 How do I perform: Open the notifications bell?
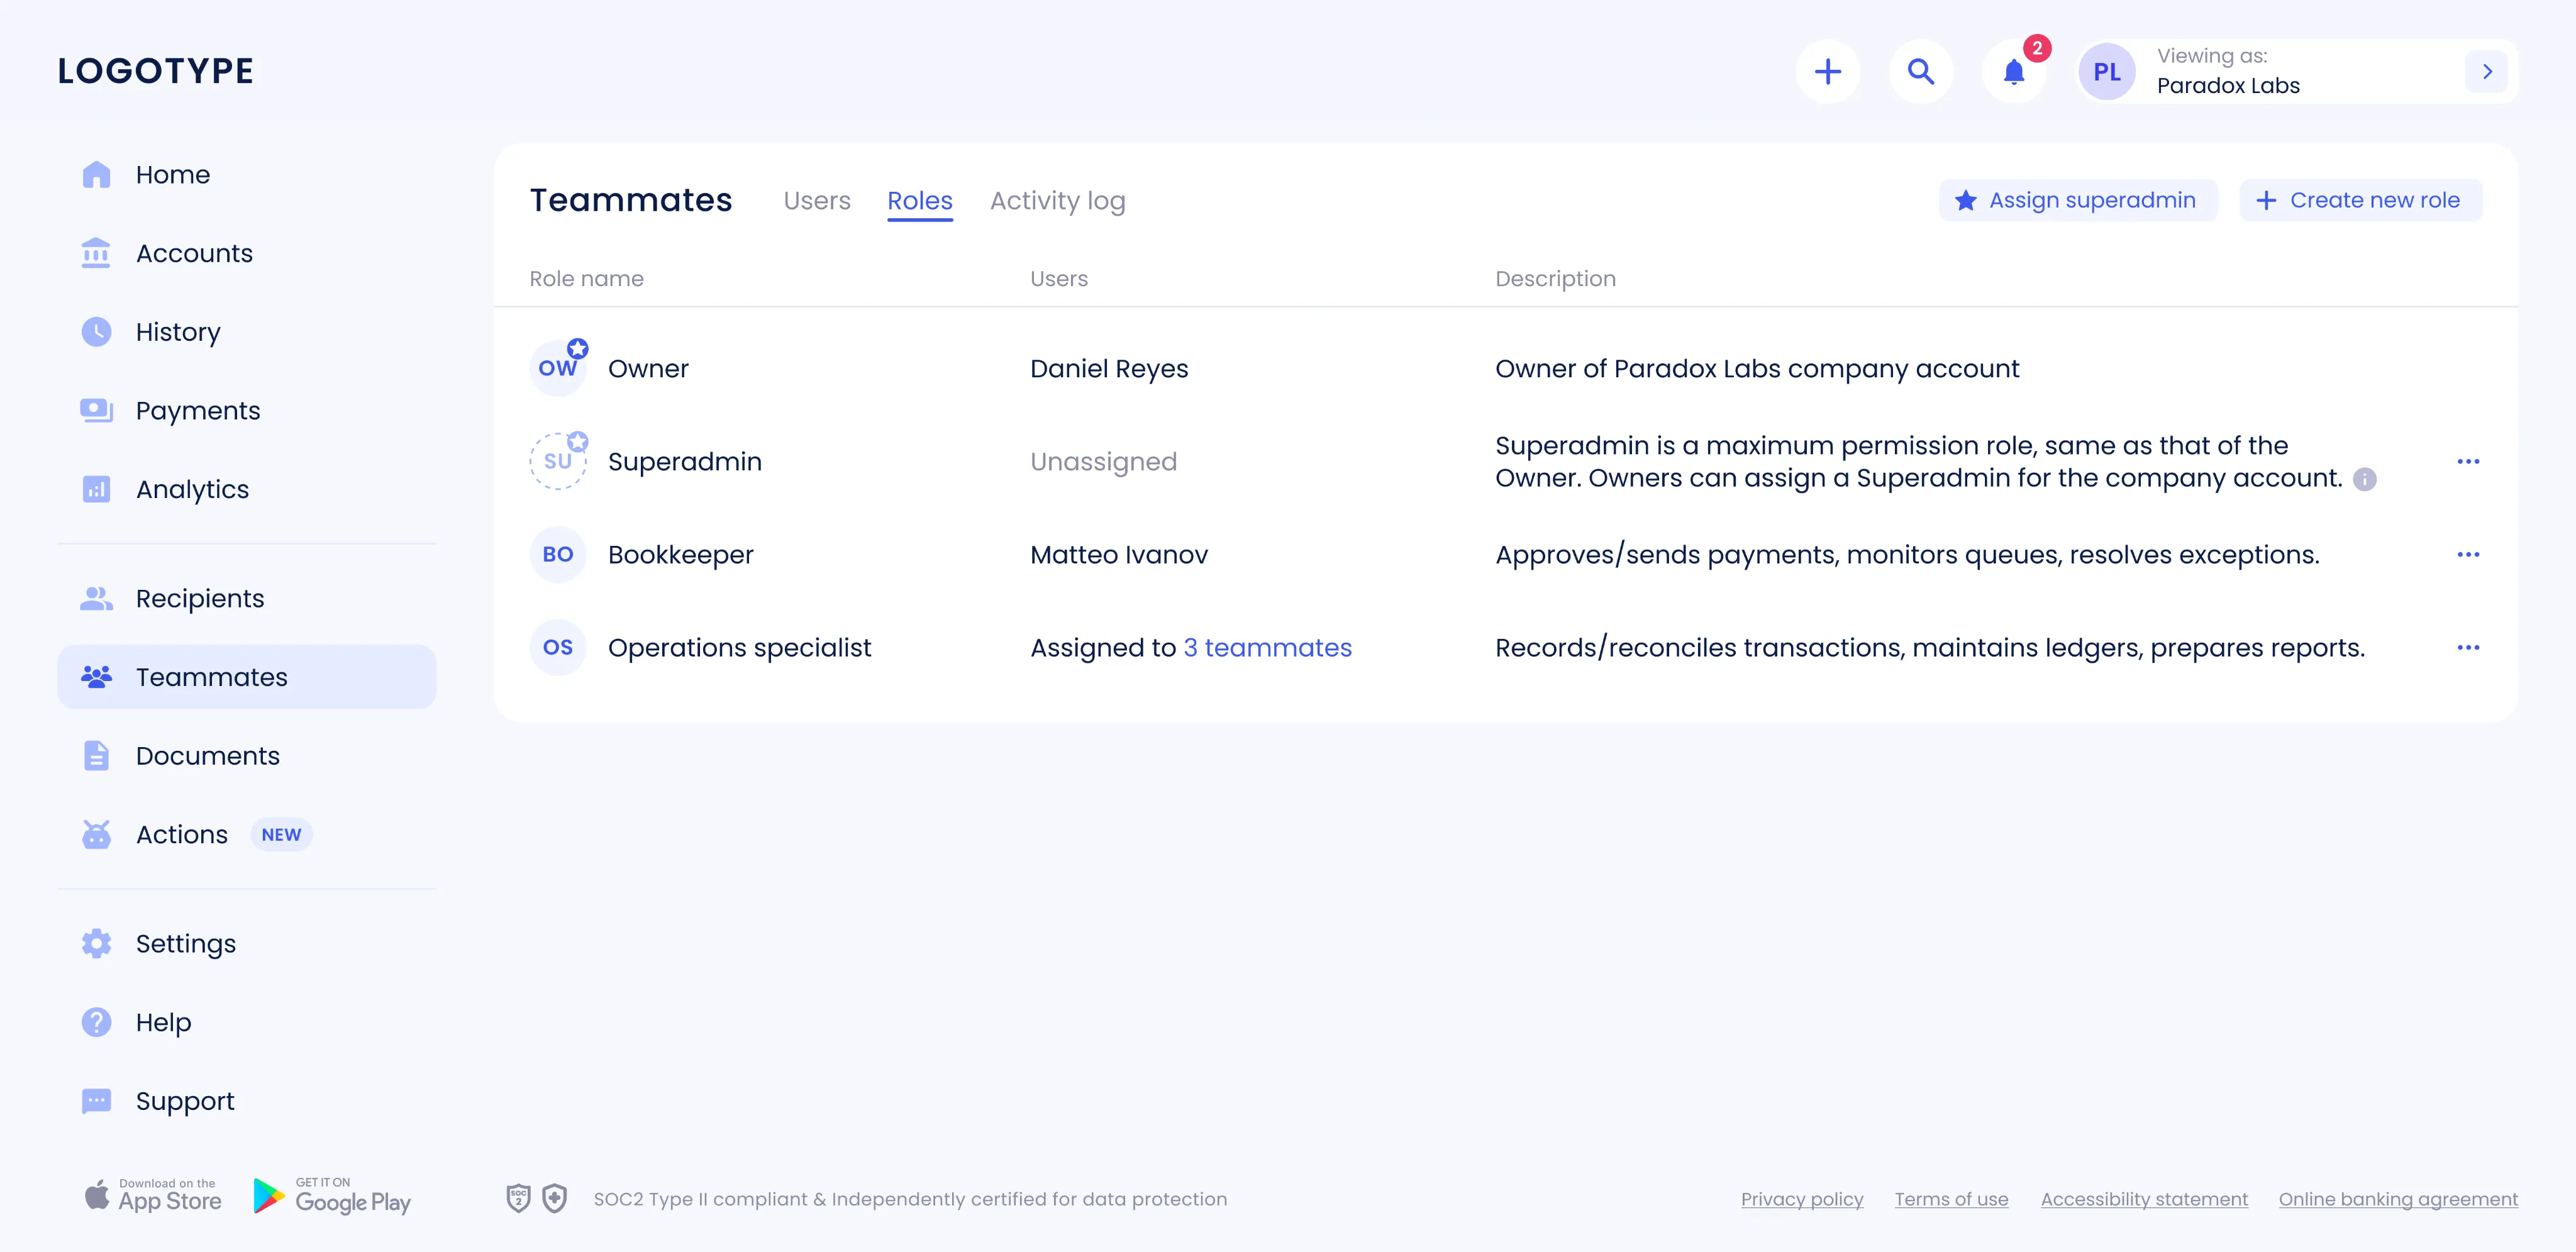point(2013,71)
